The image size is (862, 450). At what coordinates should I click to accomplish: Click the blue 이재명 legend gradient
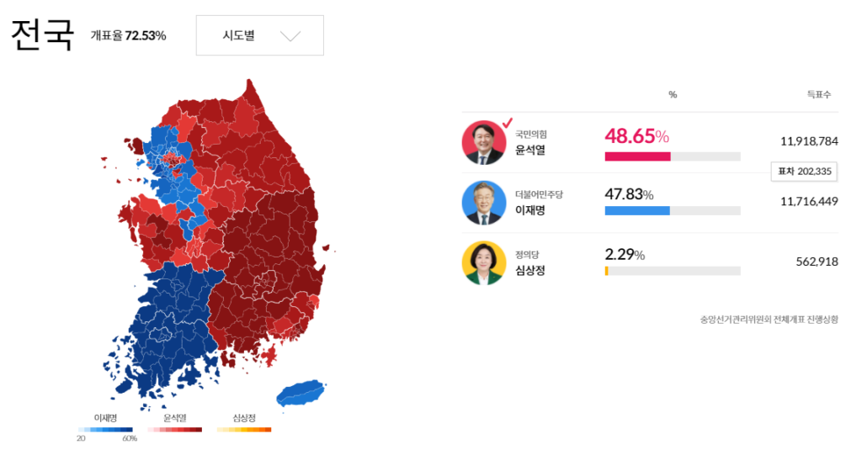coord(105,429)
